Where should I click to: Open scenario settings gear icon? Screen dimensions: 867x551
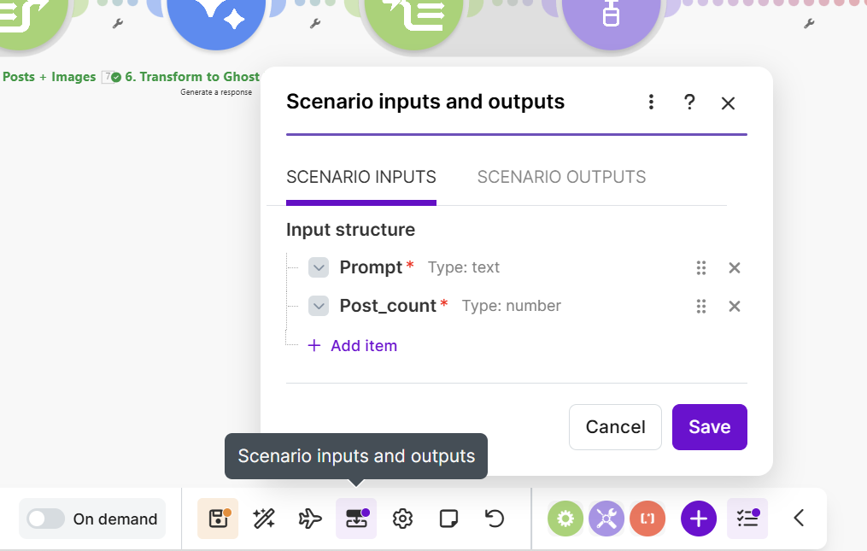(402, 519)
